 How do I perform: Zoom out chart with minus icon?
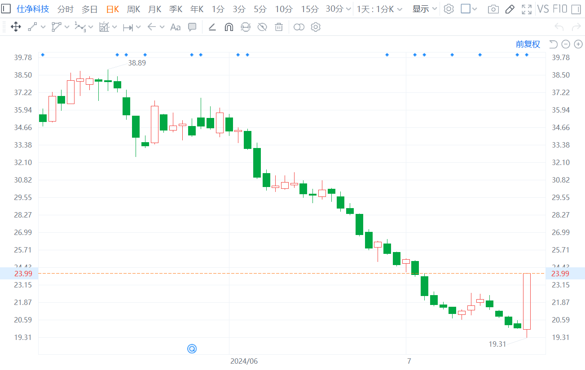pos(566,44)
